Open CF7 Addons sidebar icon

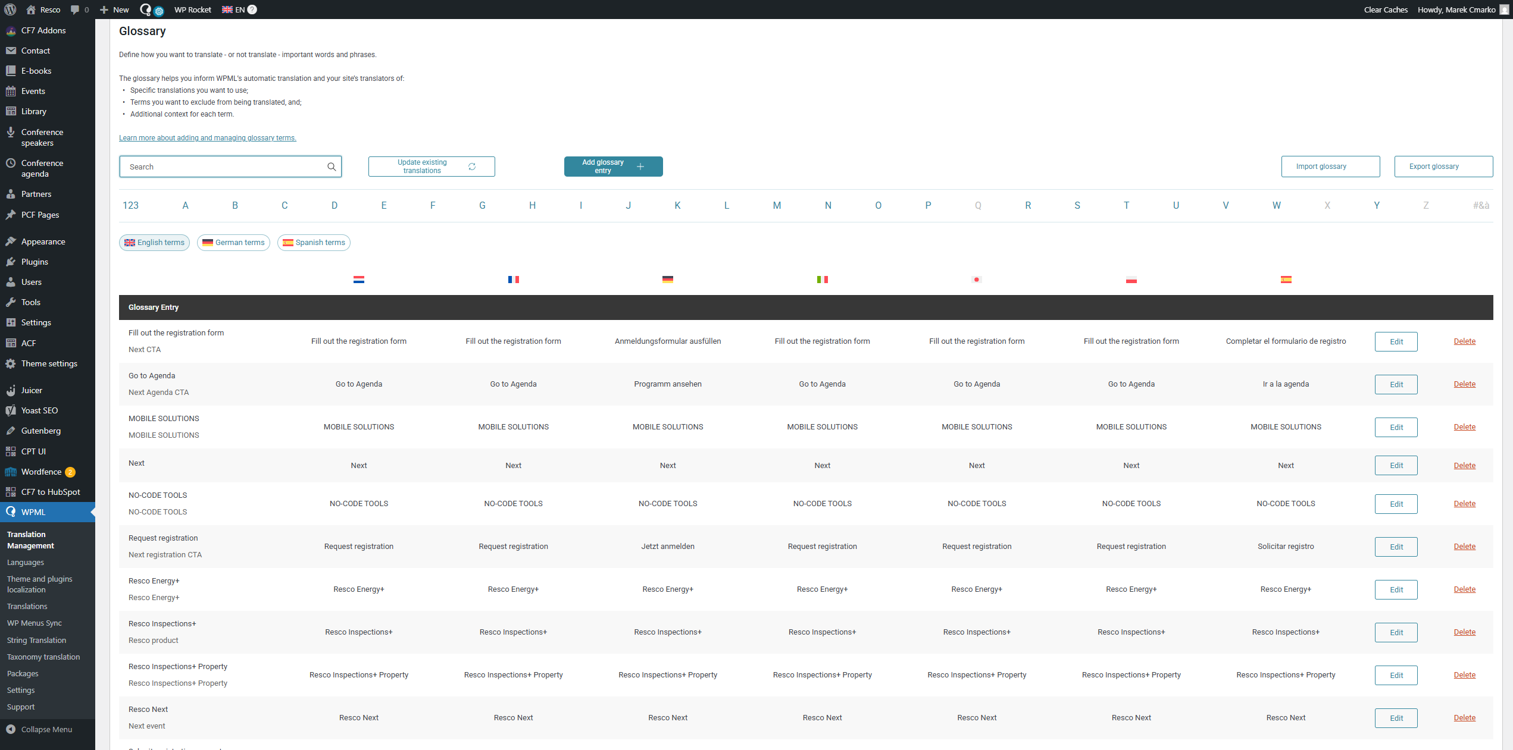(11, 30)
